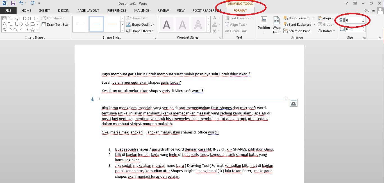This screenshot has width=384, height=183.
Task: Click the Send Backward button
Action: [297, 25]
